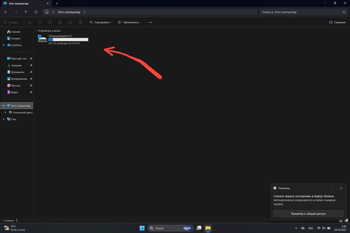
Task: Click the Forward navigation arrow
Action: click(x=16, y=12)
